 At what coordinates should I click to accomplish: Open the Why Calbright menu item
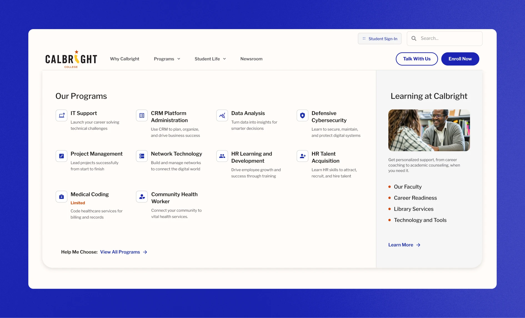tap(124, 59)
